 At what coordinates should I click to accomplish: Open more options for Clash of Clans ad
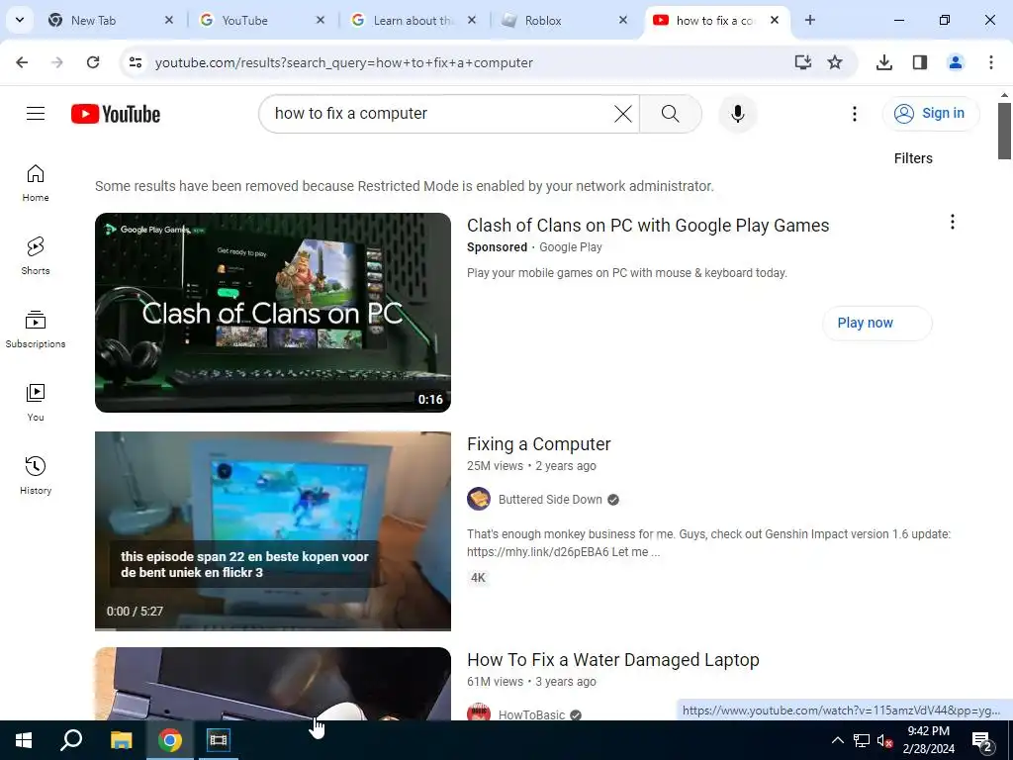pyautogui.click(x=952, y=223)
